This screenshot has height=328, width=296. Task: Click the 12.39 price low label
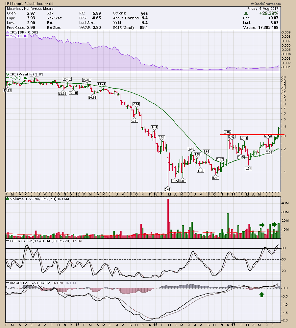click(62, 93)
